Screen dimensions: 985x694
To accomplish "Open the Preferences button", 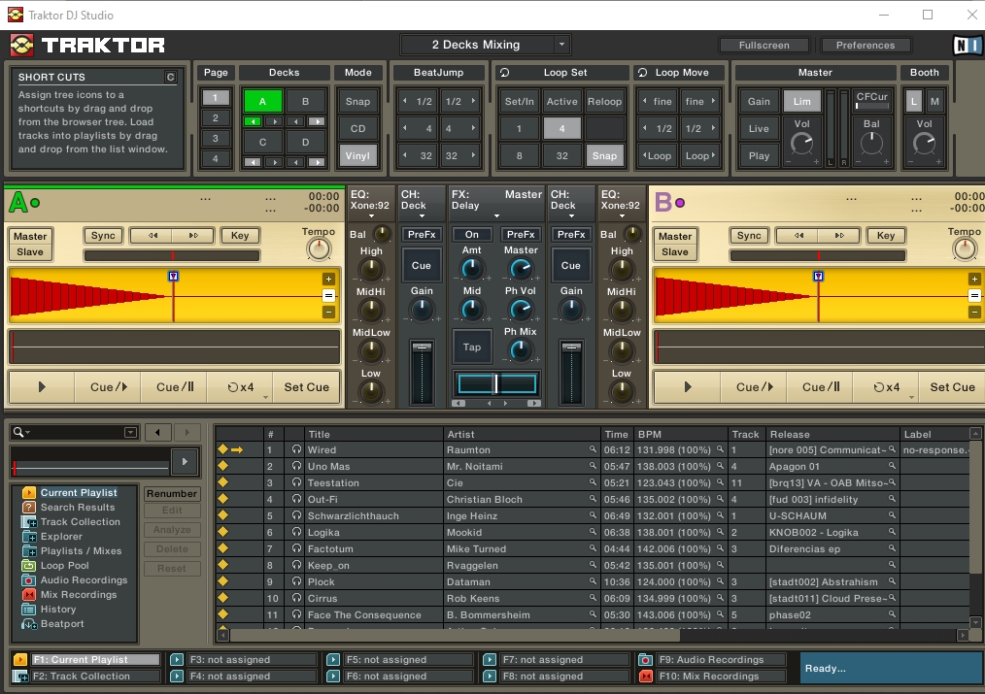I will tap(865, 45).
